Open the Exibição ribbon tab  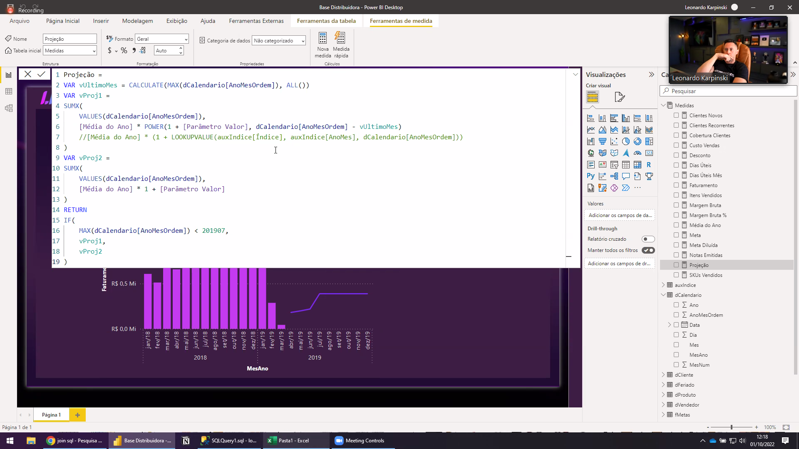(176, 21)
